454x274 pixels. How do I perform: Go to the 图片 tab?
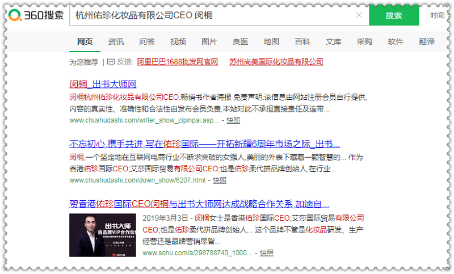pyautogui.click(x=209, y=41)
